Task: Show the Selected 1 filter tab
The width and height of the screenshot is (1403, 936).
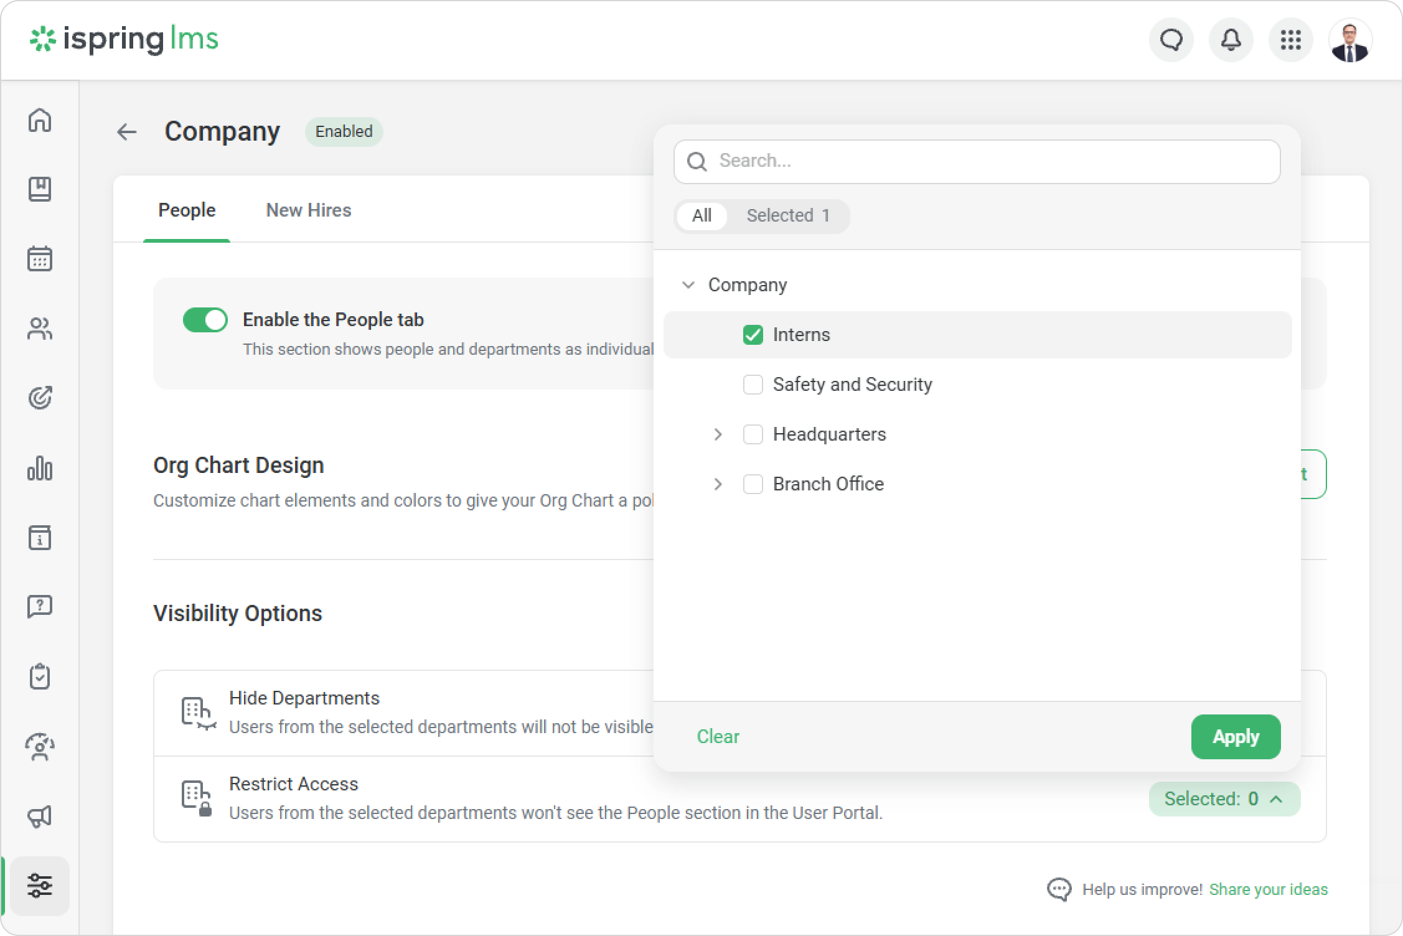Action: (787, 216)
